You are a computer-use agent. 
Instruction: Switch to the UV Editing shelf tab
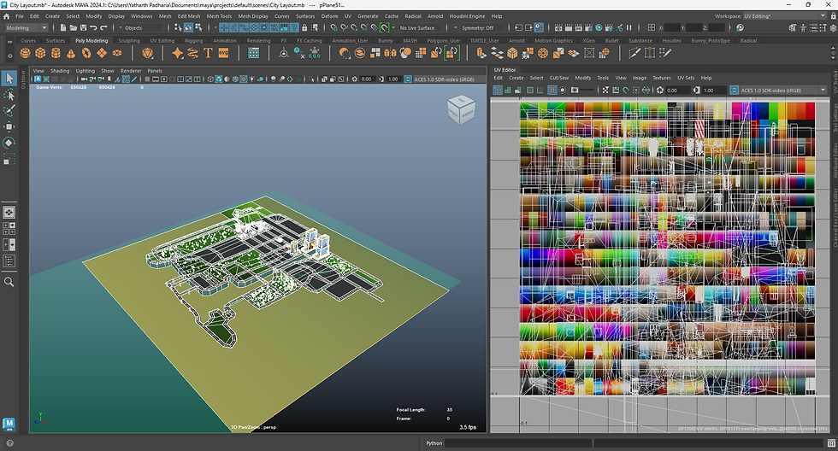pos(162,40)
